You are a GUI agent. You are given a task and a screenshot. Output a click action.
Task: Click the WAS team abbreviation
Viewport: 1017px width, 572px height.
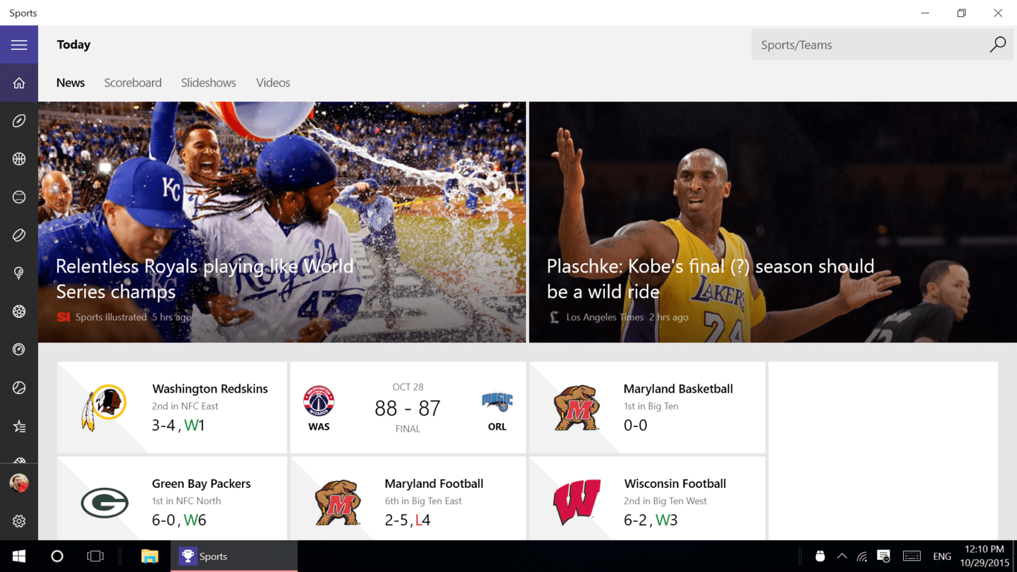(x=319, y=427)
